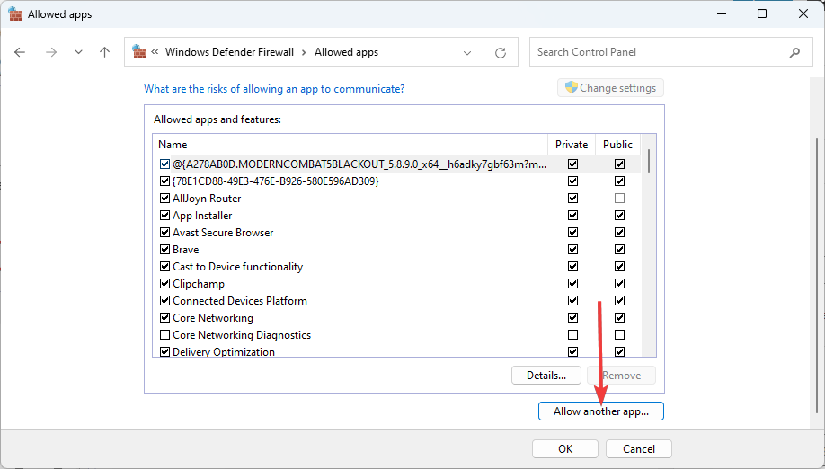Open Details for selected app
Screen dimensions: 825x469
pos(546,376)
